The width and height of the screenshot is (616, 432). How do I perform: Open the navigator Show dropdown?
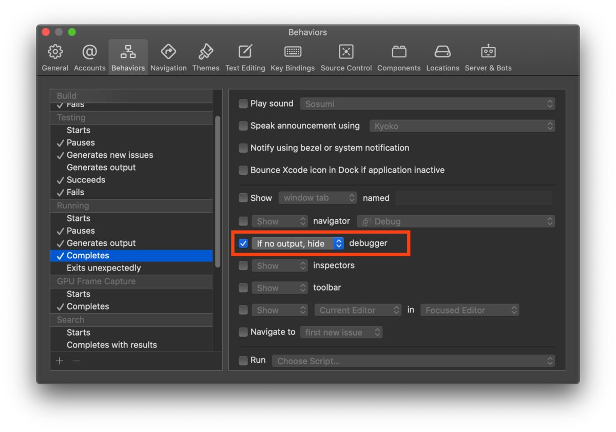[280, 221]
